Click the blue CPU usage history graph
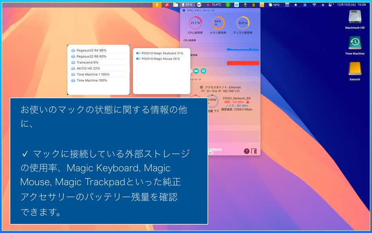Image resolution: width=372 pixels, height=233 pixels. pyautogui.click(x=243, y=49)
